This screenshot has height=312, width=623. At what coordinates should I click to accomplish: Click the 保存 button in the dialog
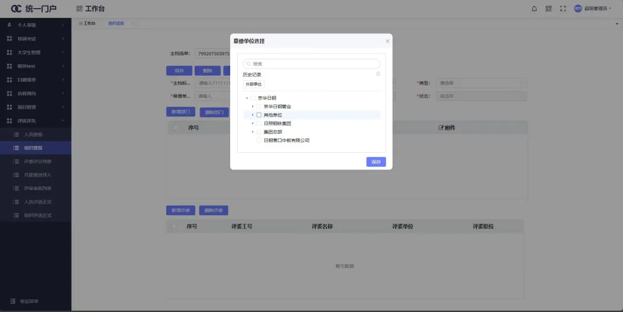tap(376, 162)
